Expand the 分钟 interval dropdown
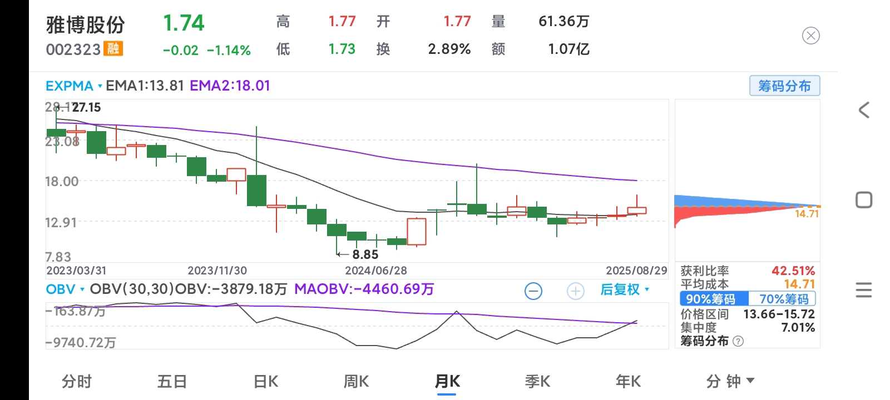Screen dimensions: 890x400 click(730, 381)
